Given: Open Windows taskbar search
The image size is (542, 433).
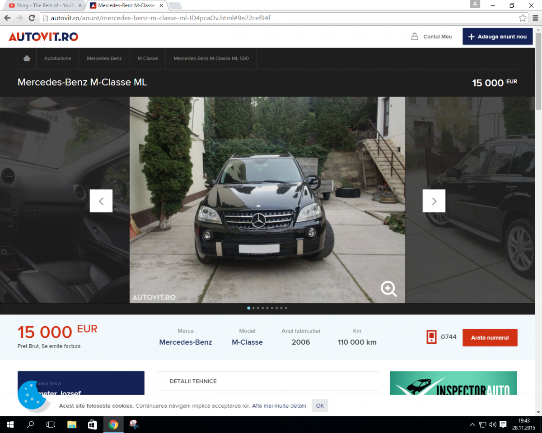Looking at the screenshot, I should click(x=31, y=424).
